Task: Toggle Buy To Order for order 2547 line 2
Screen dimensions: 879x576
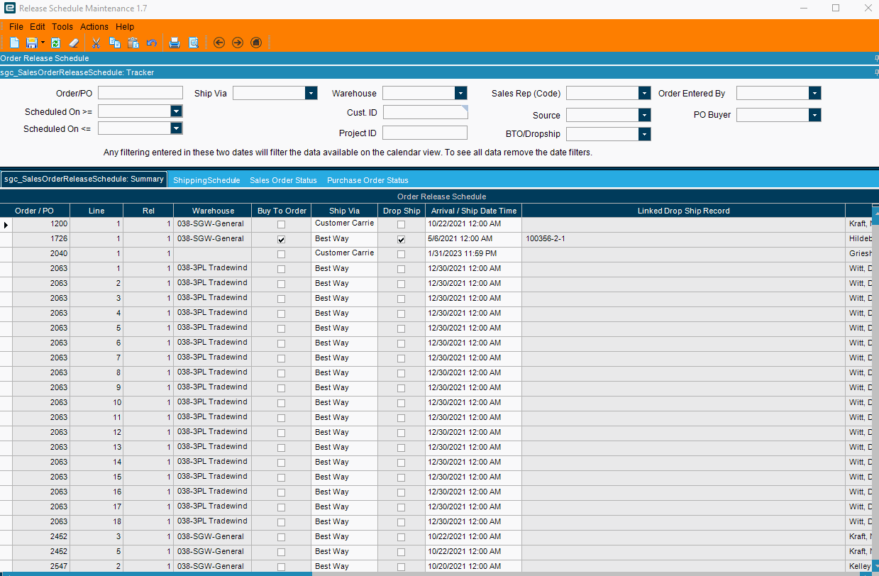Action: (x=282, y=567)
